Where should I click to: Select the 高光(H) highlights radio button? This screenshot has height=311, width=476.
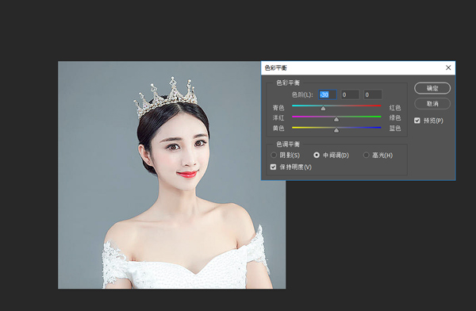366,155
